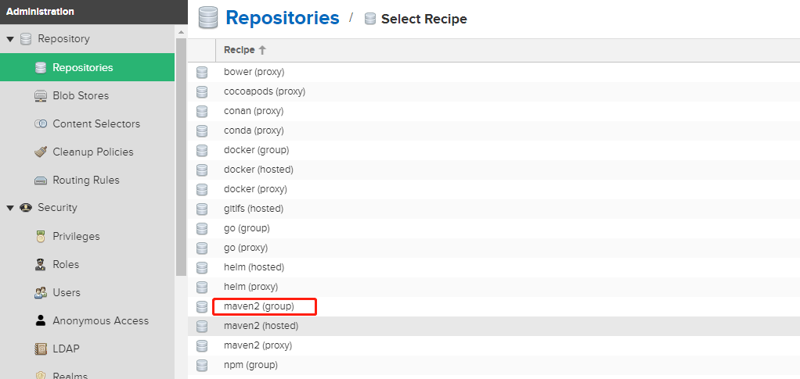Select the Users icon
Image resolution: width=800 pixels, height=379 pixels.
coord(41,292)
